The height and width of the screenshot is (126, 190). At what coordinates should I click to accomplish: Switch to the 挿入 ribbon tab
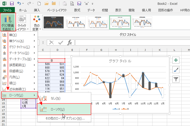click(37, 10)
